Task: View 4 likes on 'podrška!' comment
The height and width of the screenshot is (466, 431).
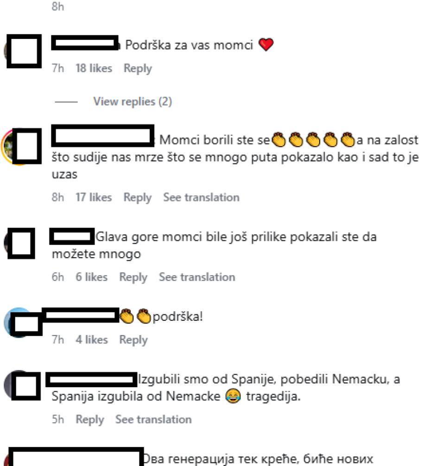Action: point(91,340)
